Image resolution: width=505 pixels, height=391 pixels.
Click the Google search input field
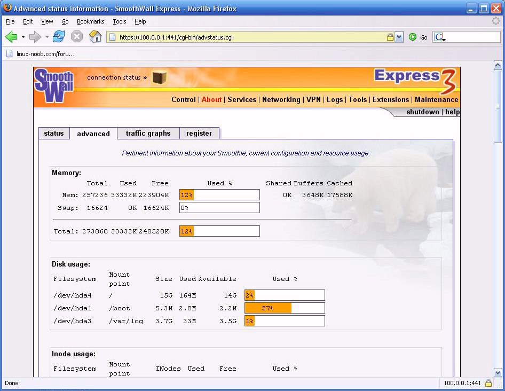[x=473, y=37]
